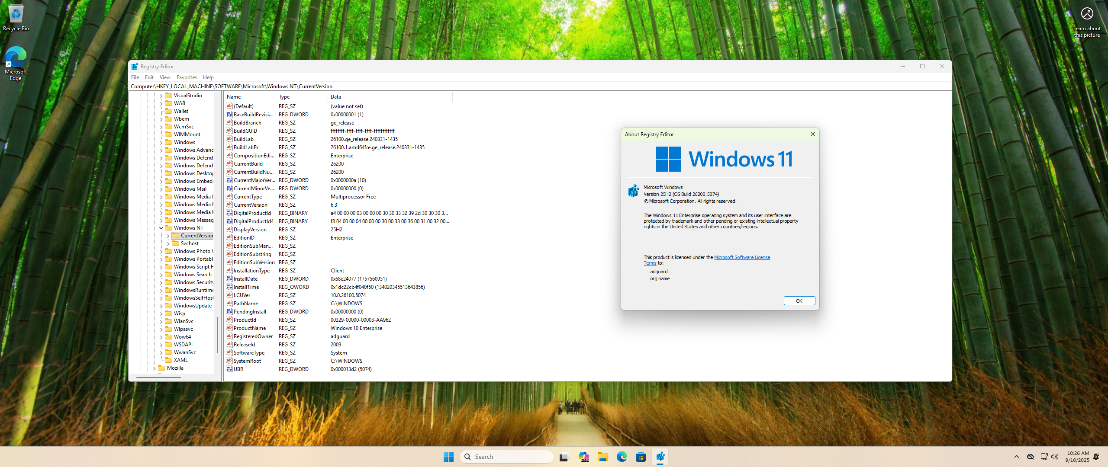
Task: Close the About Registry Editor dialog
Action: 812,134
